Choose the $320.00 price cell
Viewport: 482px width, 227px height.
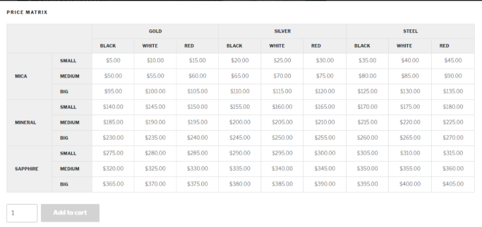[113, 169]
